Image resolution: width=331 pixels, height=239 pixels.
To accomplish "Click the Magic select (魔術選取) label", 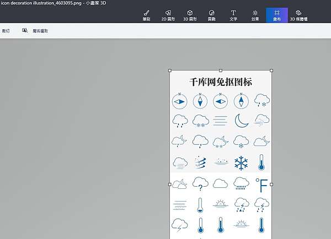I will 40,31.
